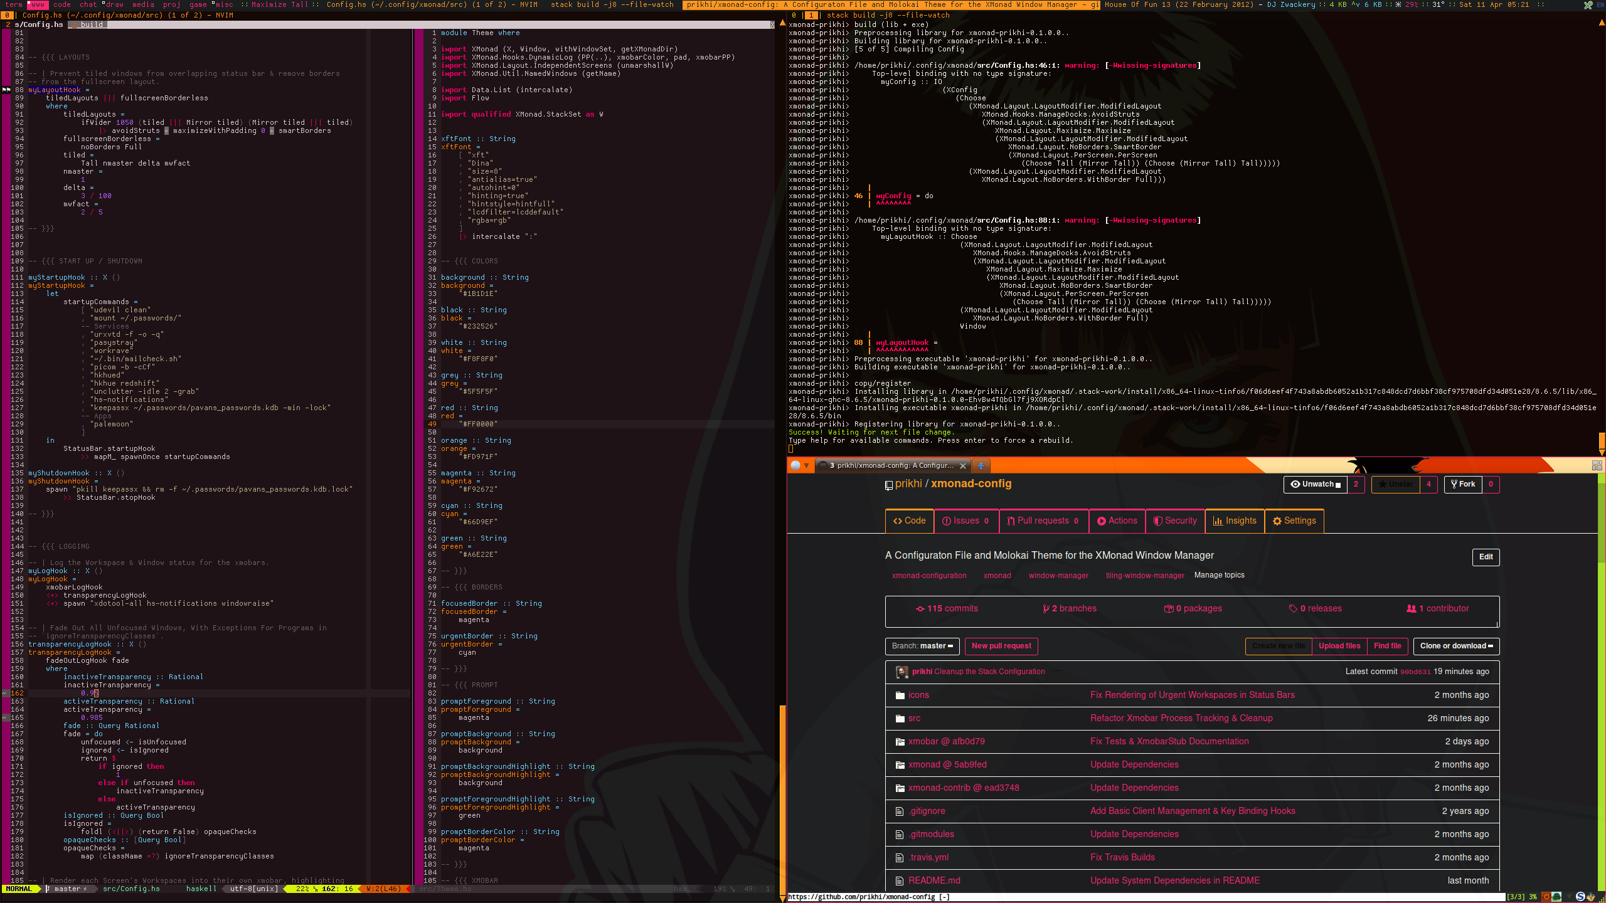Open the tiling-window-manager topic link
This screenshot has width=1606, height=903.
pos(1145,576)
